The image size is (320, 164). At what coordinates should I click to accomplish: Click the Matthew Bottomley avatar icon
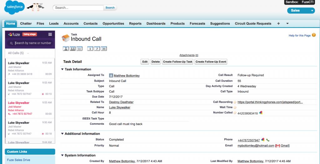[111, 76]
